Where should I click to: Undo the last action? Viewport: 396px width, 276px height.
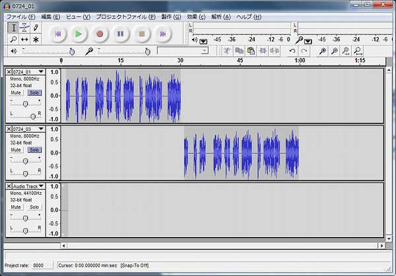point(292,51)
